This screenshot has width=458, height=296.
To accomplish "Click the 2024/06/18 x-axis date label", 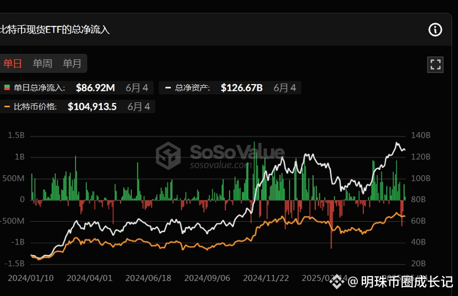I will click(148, 278).
